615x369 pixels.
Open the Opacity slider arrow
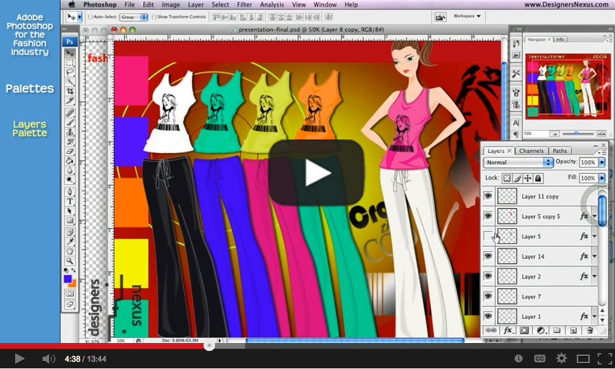pos(602,162)
